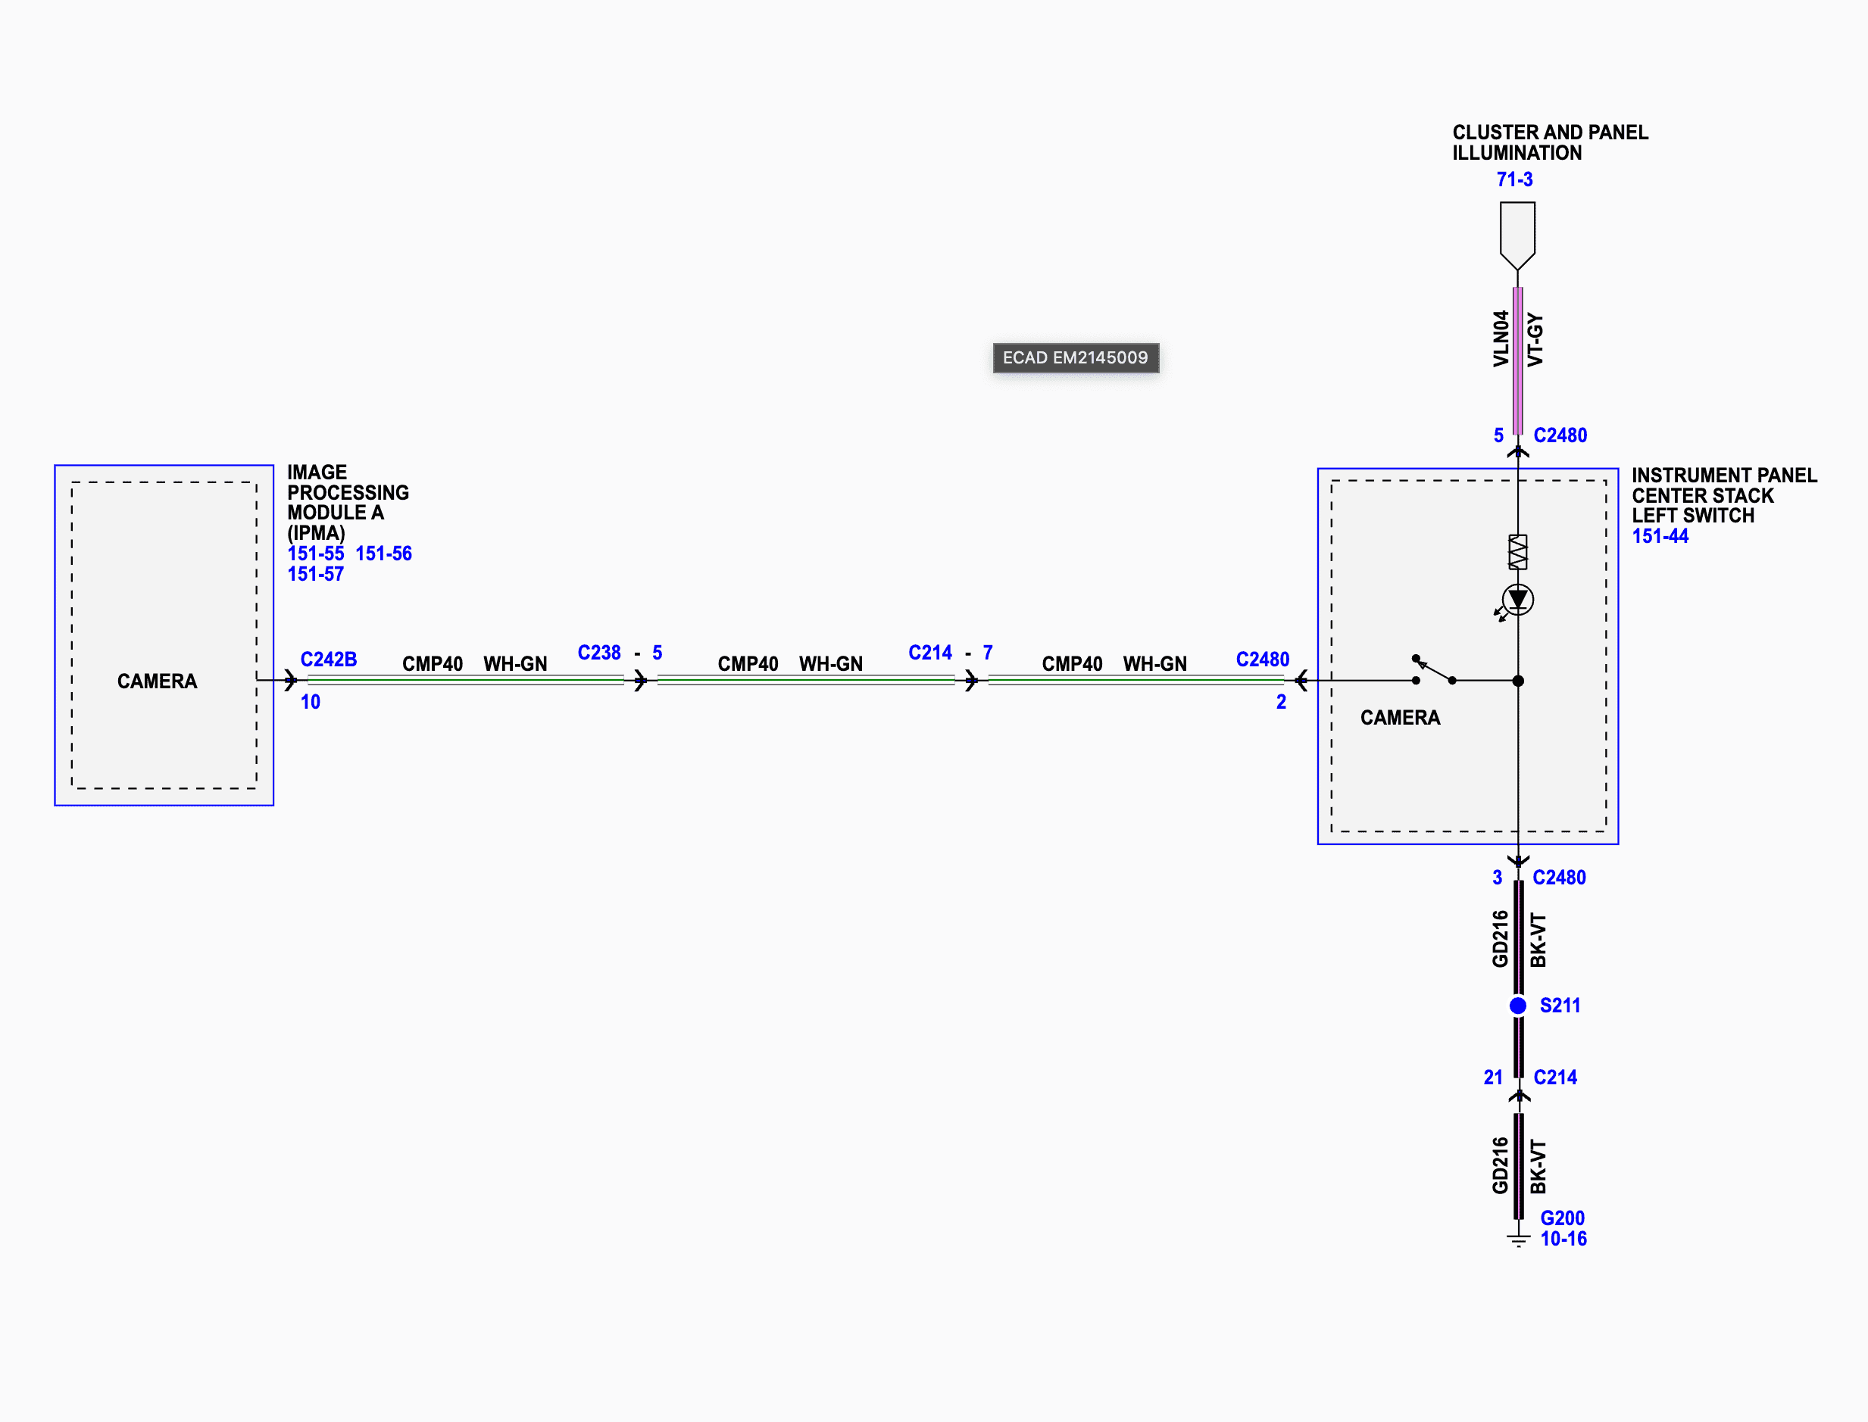Click the G200 ground symbol
1868x1422 pixels.
point(1518,1240)
